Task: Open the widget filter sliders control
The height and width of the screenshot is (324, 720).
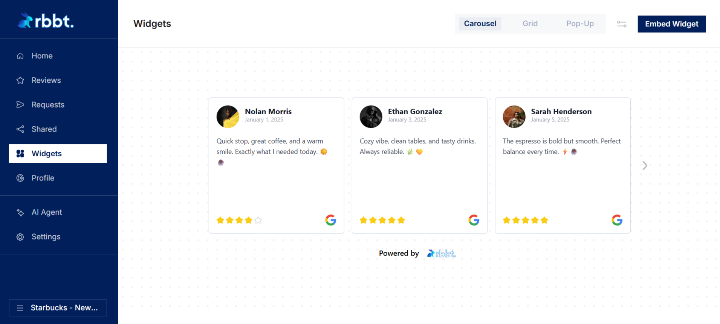Action: pos(621,24)
